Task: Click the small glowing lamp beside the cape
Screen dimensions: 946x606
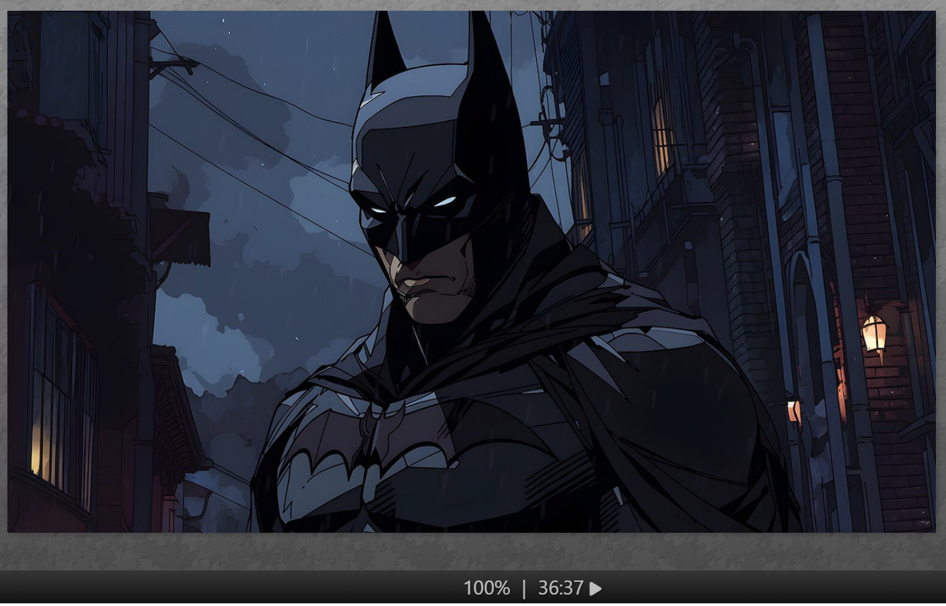Action: (794, 410)
